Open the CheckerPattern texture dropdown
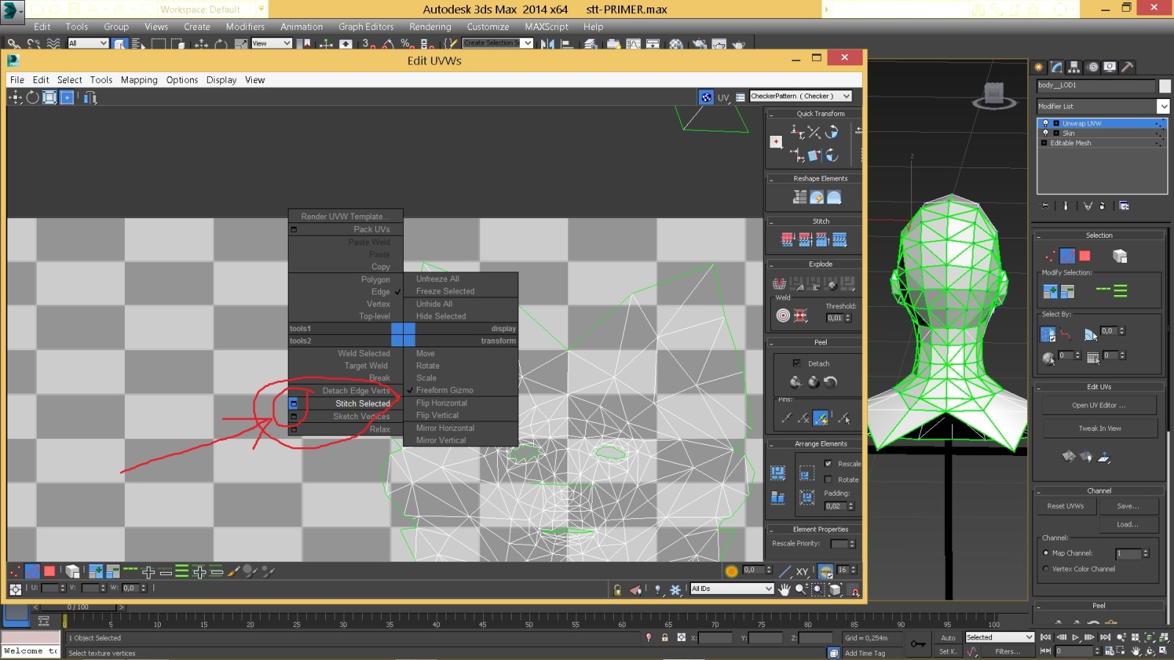Viewport: 1174px width, 660px height. tap(800, 96)
